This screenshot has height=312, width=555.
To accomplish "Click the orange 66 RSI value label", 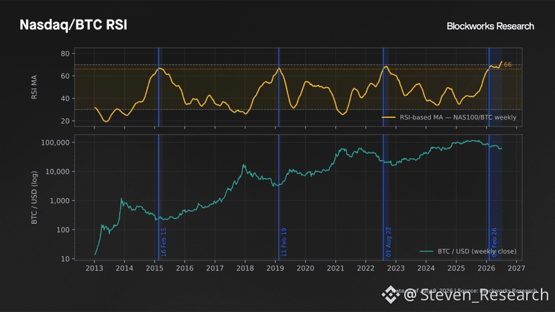I will pos(507,65).
